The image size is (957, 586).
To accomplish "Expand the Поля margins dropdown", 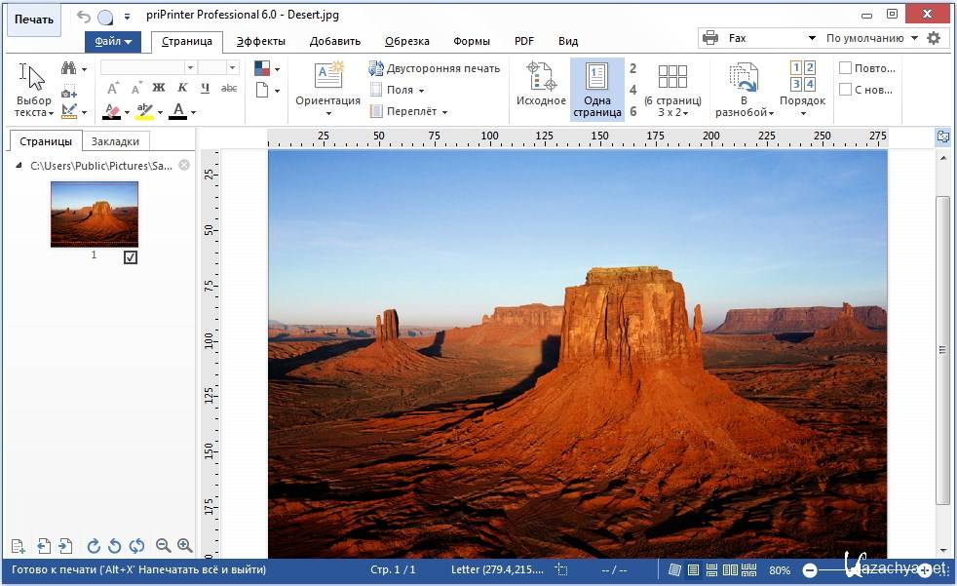I will point(398,90).
